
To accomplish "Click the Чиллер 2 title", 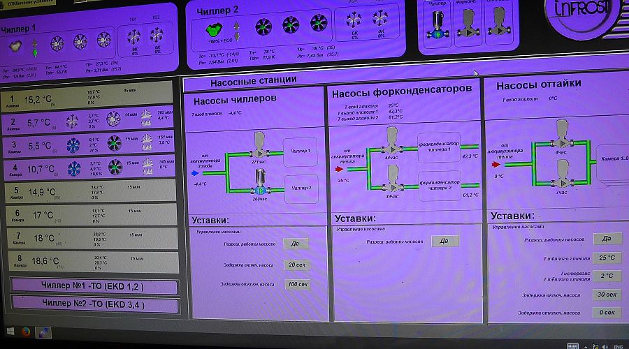I will tap(217, 11).
